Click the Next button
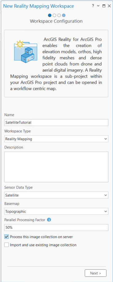The height and width of the screenshot is (282, 113). click(x=95, y=273)
